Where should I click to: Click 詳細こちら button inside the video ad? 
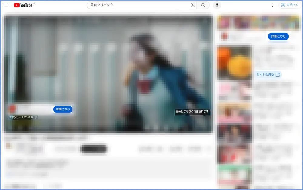[x=63, y=109]
